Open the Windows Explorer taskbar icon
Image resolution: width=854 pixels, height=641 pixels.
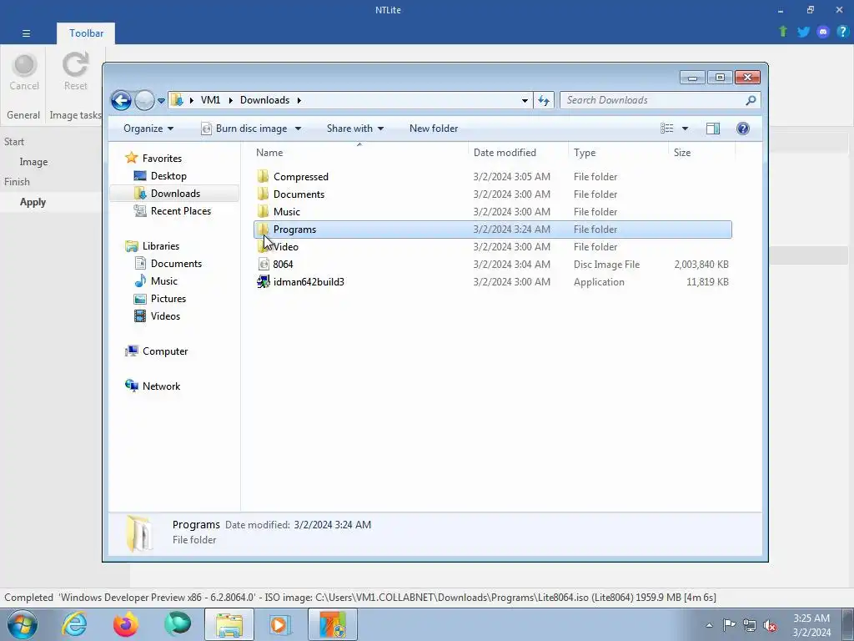click(x=229, y=624)
